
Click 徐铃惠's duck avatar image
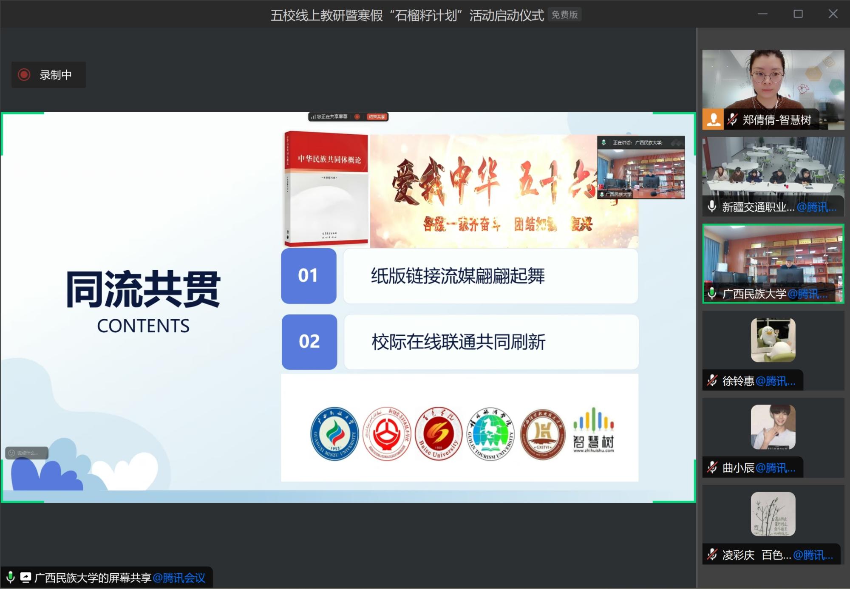tap(773, 340)
